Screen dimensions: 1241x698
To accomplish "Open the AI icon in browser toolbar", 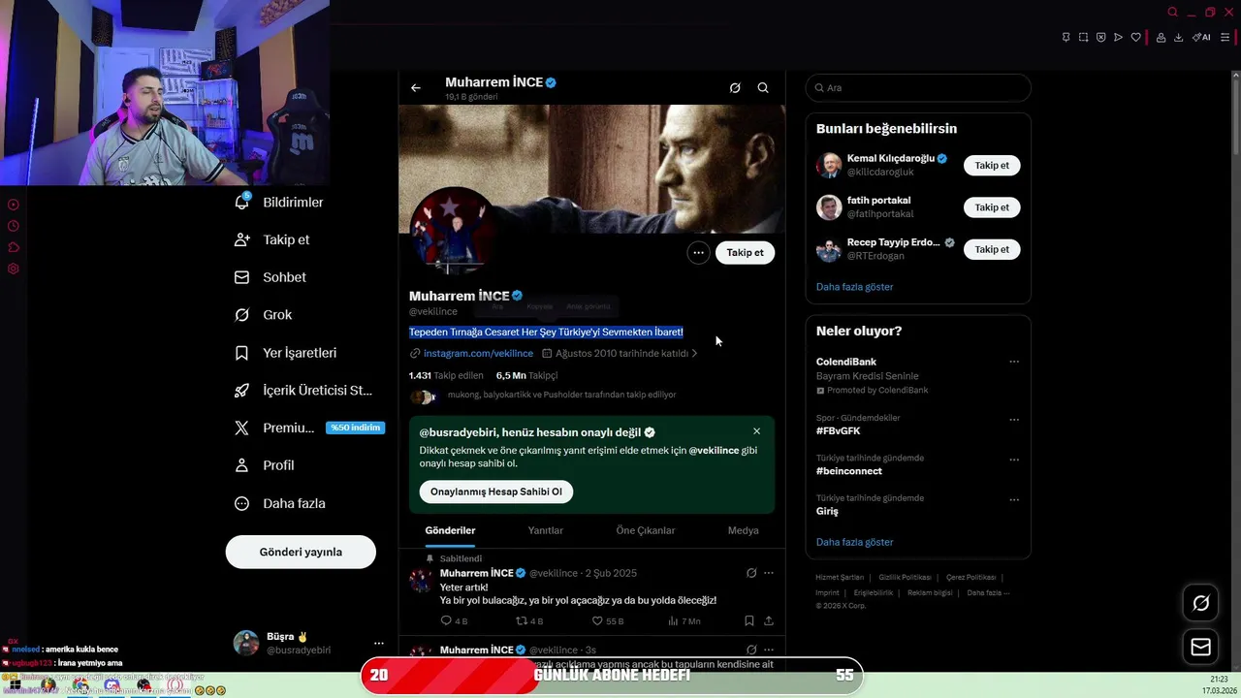I will [1201, 38].
